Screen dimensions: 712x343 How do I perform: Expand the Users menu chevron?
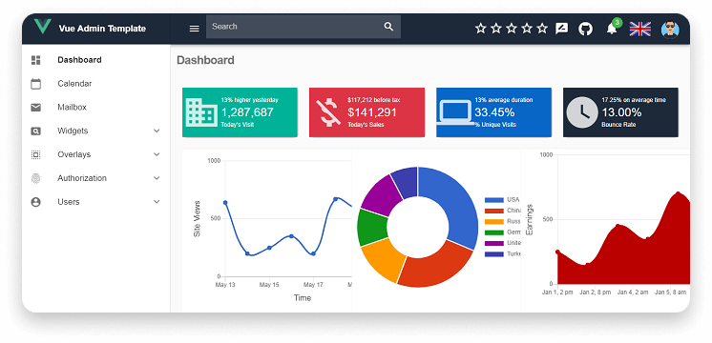point(157,202)
